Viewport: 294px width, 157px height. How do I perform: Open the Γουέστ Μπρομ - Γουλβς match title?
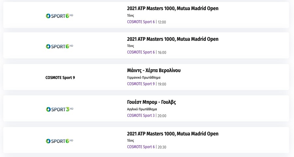pyautogui.click(x=151, y=102)
